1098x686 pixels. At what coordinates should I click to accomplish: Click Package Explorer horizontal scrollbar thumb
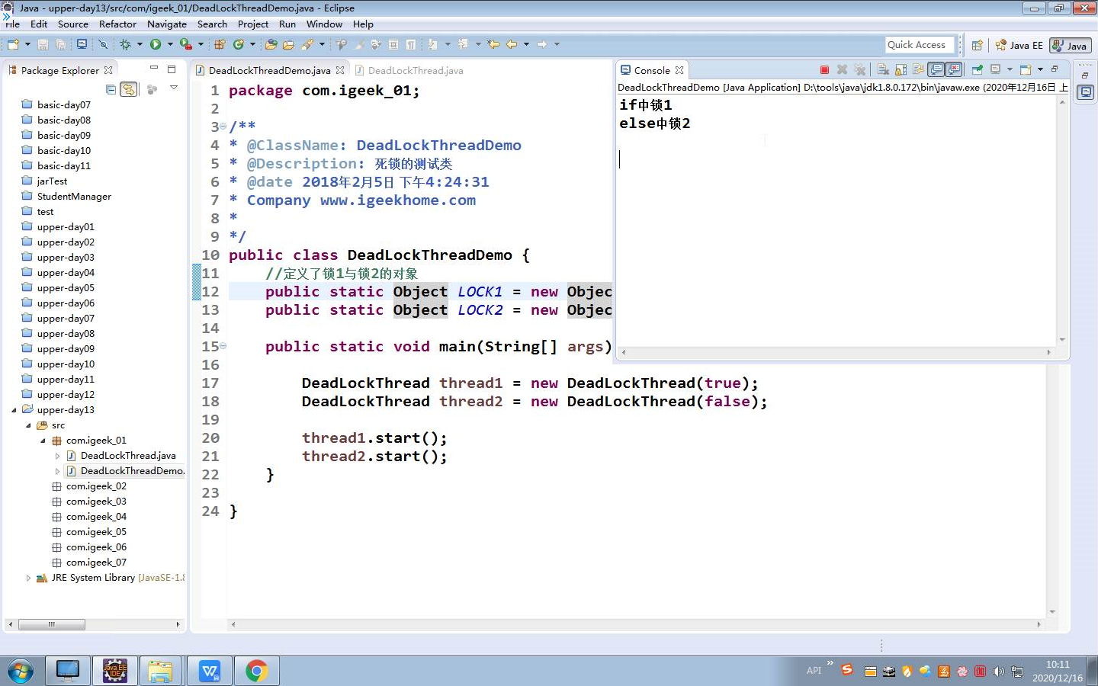pos(52,624)
